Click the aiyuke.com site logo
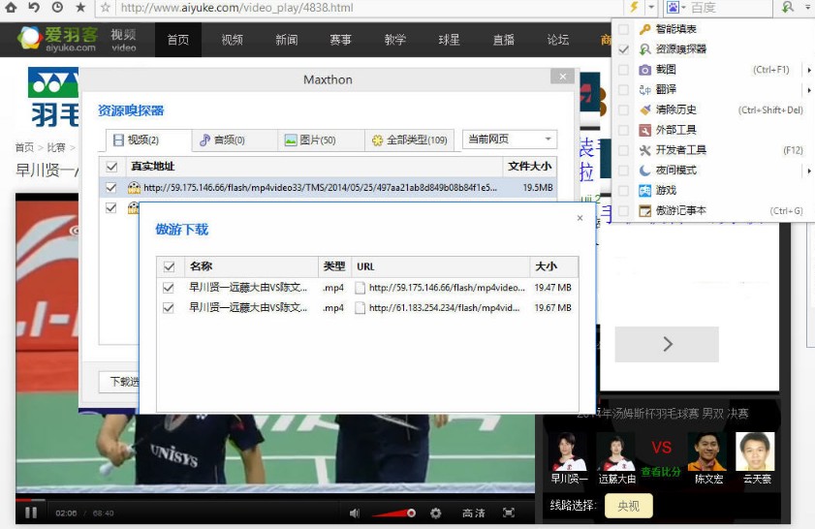The height and width of the screenshot is (529, 815). click(57, 39)
